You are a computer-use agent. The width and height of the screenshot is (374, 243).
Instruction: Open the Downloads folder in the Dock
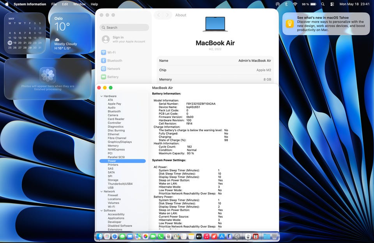[266, 236]
